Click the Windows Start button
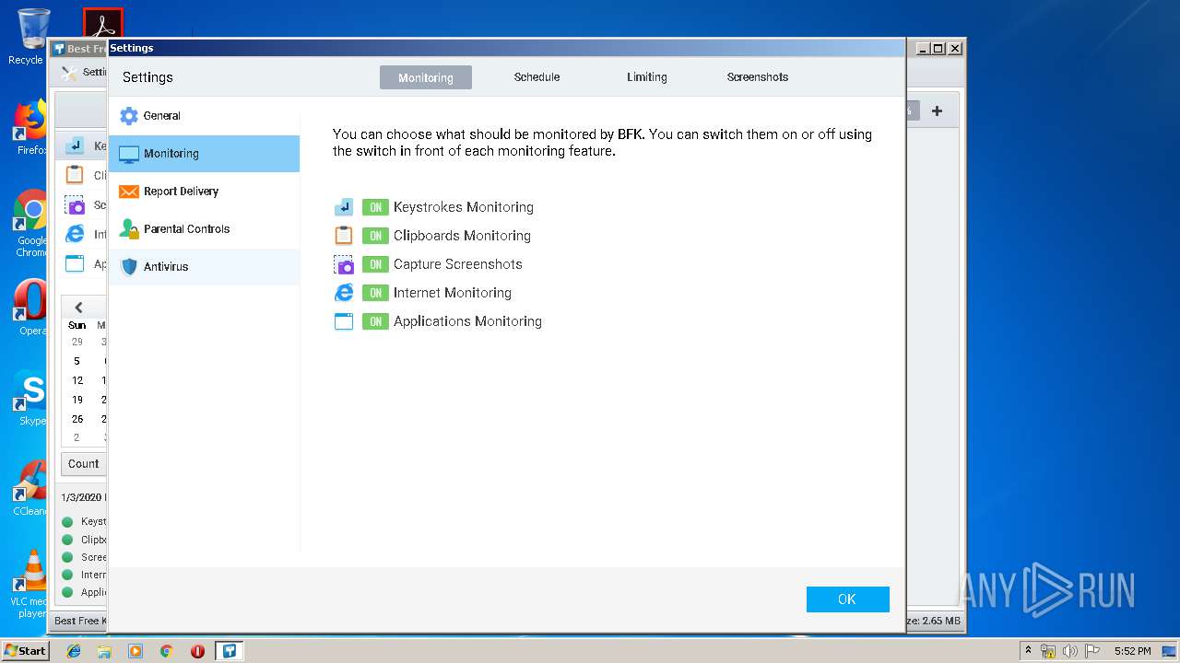 tap(25, 651)
